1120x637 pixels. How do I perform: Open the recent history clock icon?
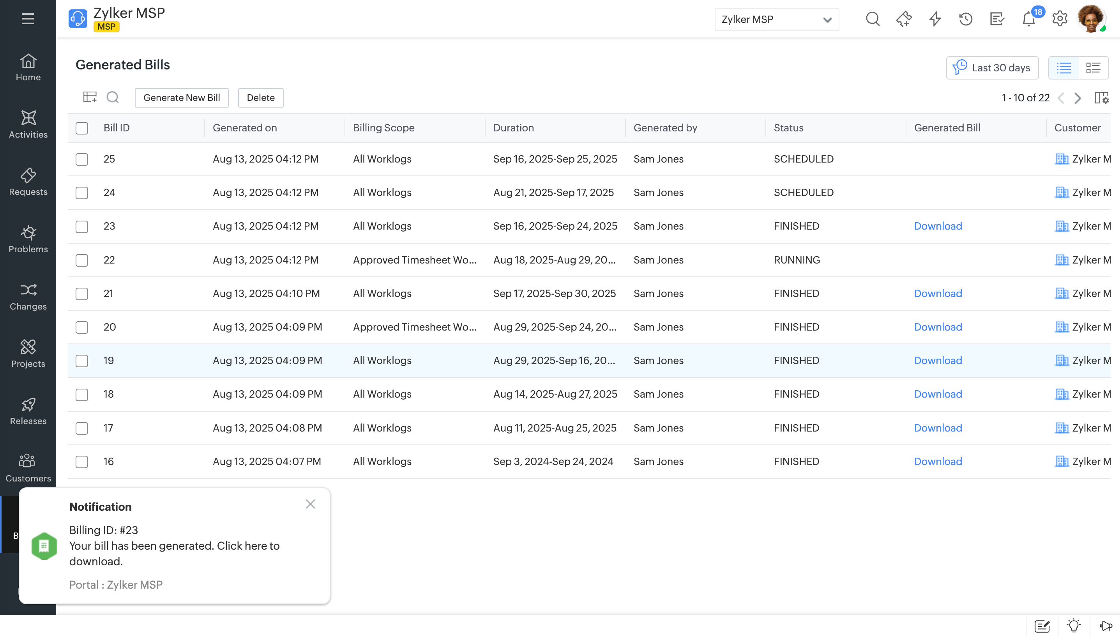click(966, 19)
